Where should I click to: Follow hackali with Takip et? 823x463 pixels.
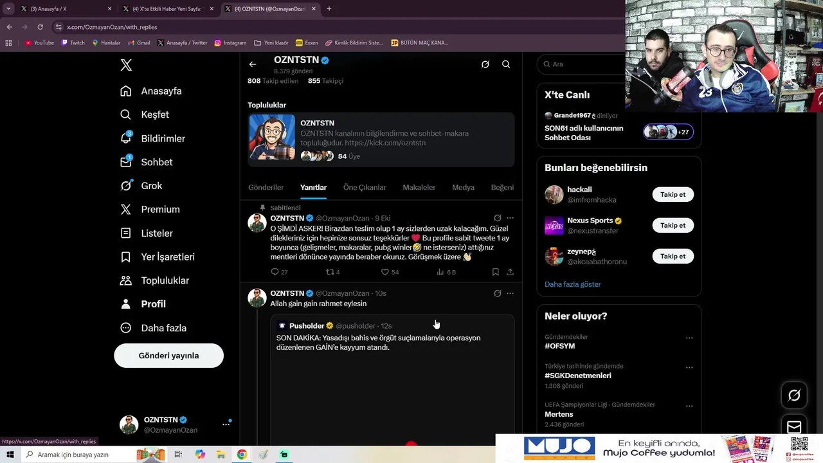pos(673,195)
